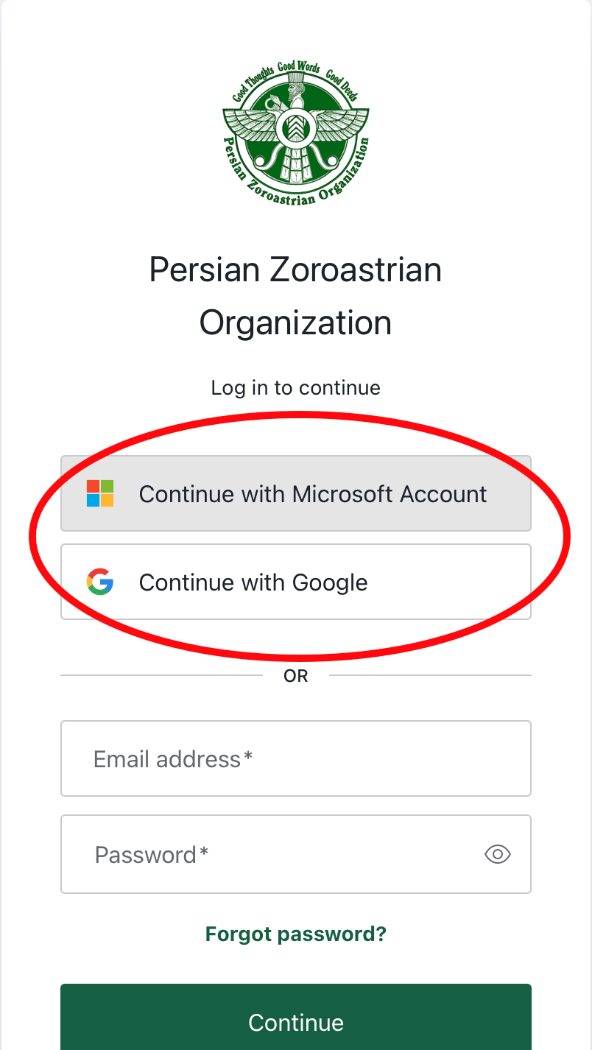Open the Forgot password? link
This screenshot has width=592, height=1050.
[x=295, y=934]
